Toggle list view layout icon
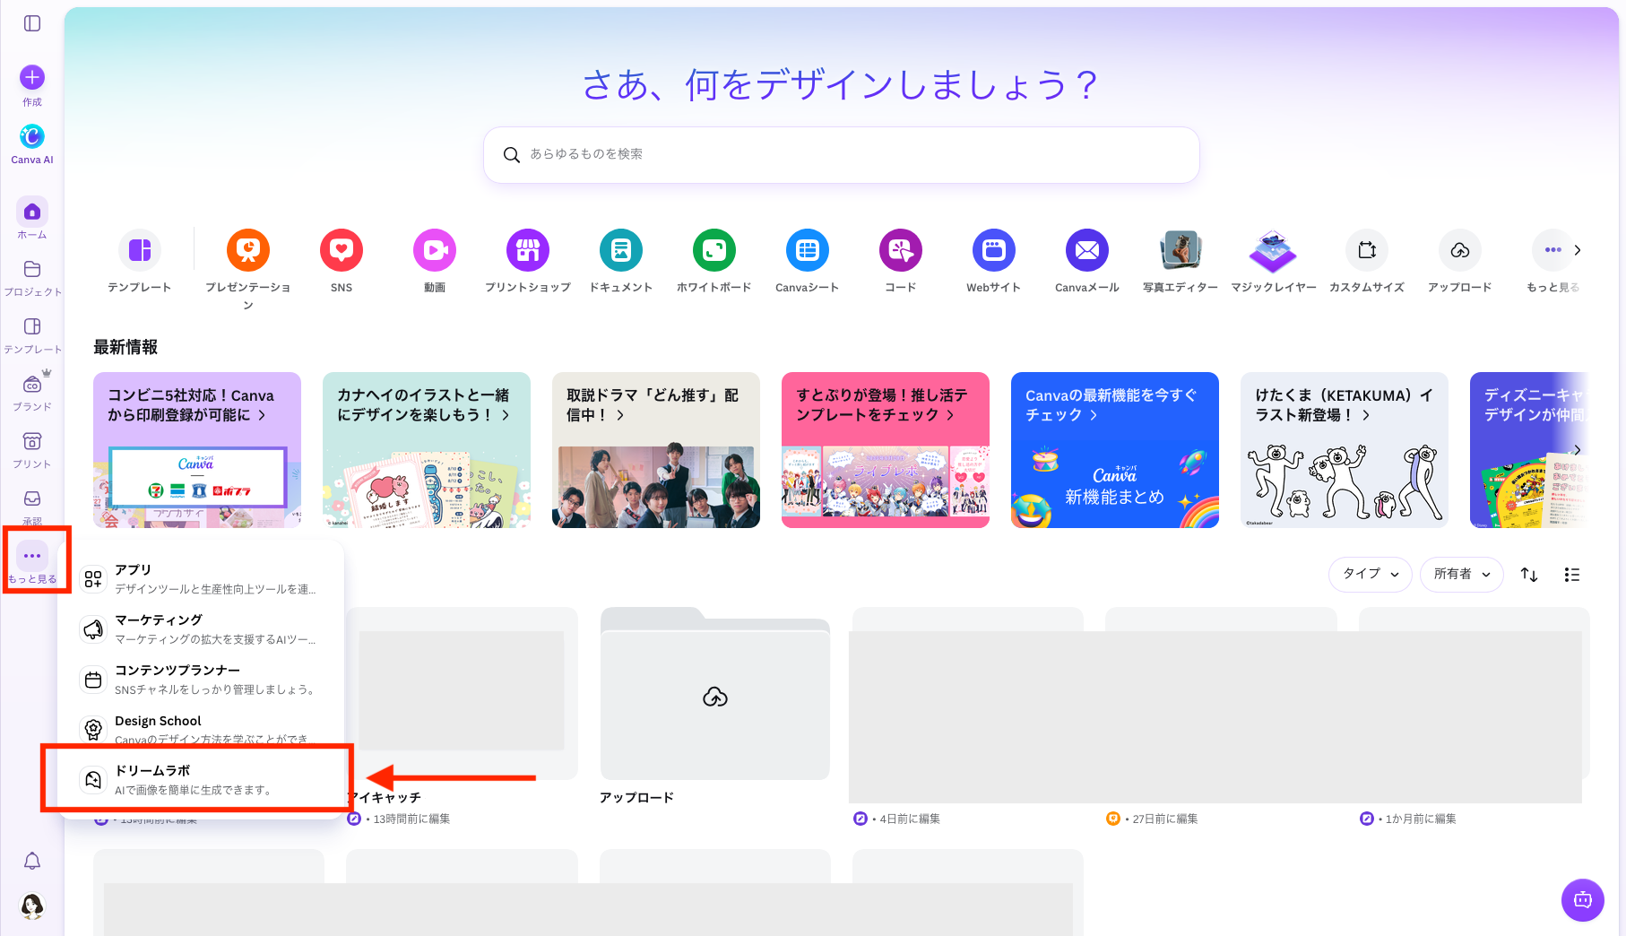The image size is (1626, 936). (x=1571, y=575)
